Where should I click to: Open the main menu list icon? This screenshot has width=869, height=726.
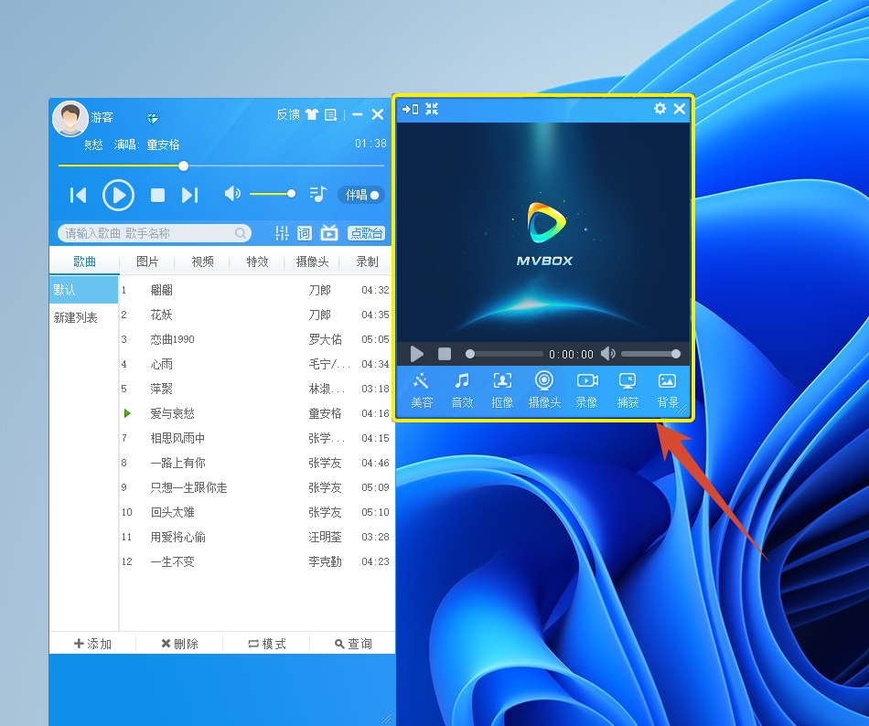pos(331,114)
